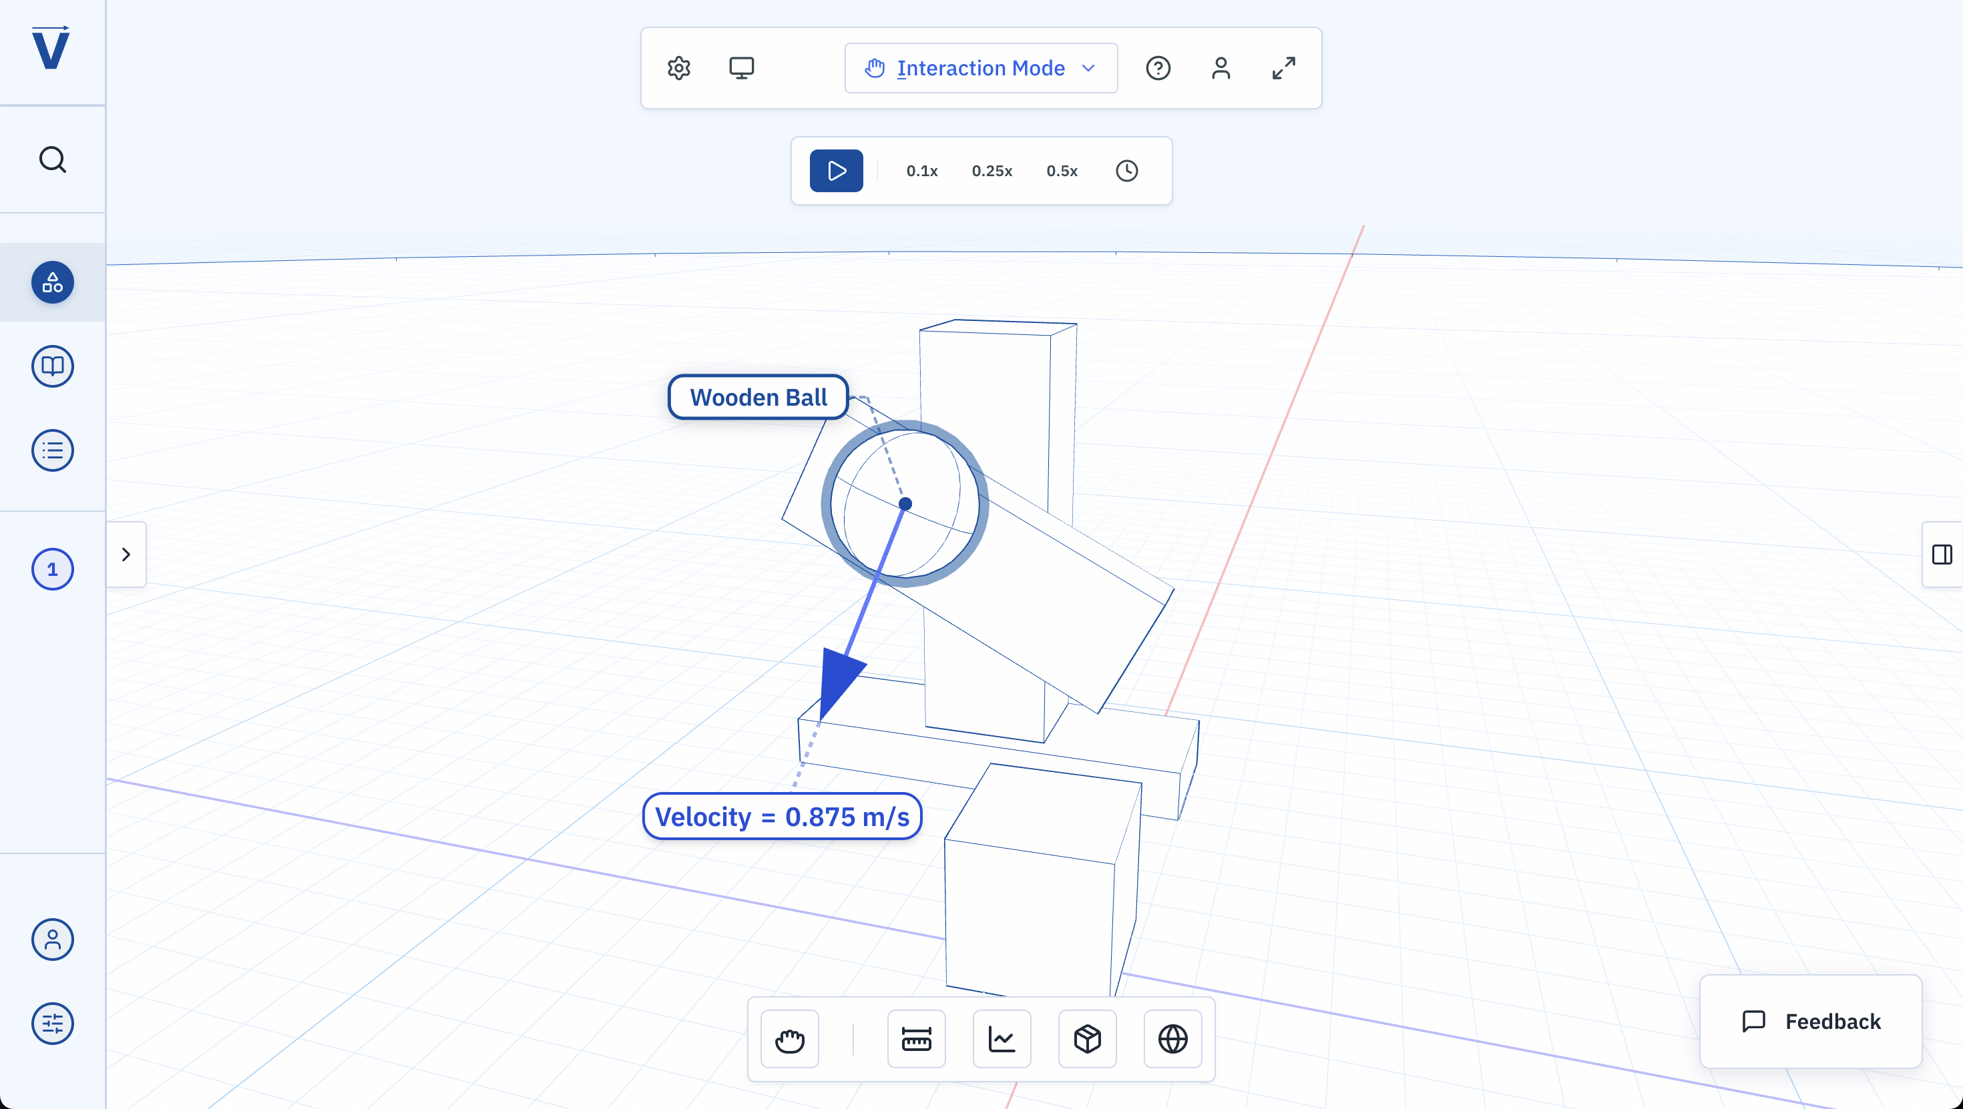The height and width of the screenshot is (1109, 1963).
Task: Click the globe world icon
Action: coord(1172,1039)
